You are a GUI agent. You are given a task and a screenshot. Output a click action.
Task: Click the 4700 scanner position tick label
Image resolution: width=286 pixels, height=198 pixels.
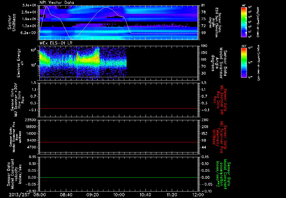32,147
